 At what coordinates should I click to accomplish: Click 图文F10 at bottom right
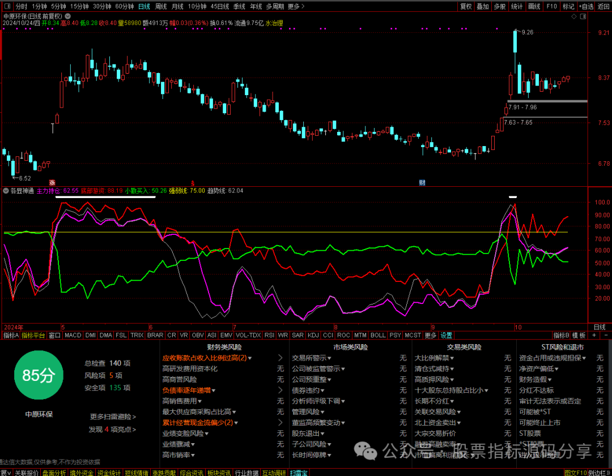coord(576,473)
